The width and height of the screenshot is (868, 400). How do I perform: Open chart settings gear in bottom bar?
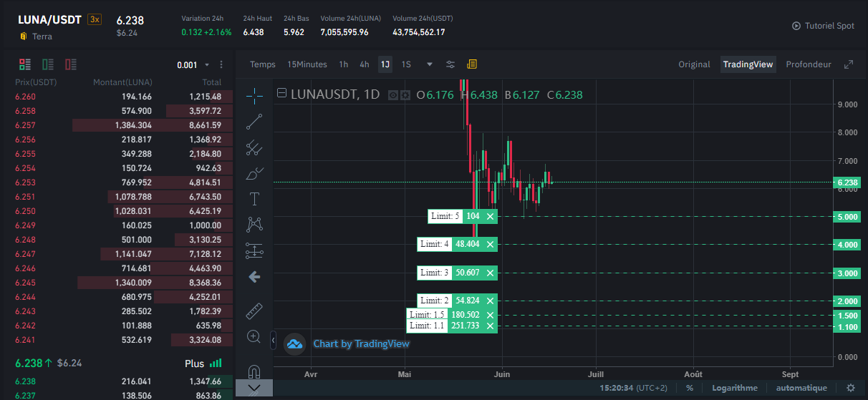tap(851, 388)
